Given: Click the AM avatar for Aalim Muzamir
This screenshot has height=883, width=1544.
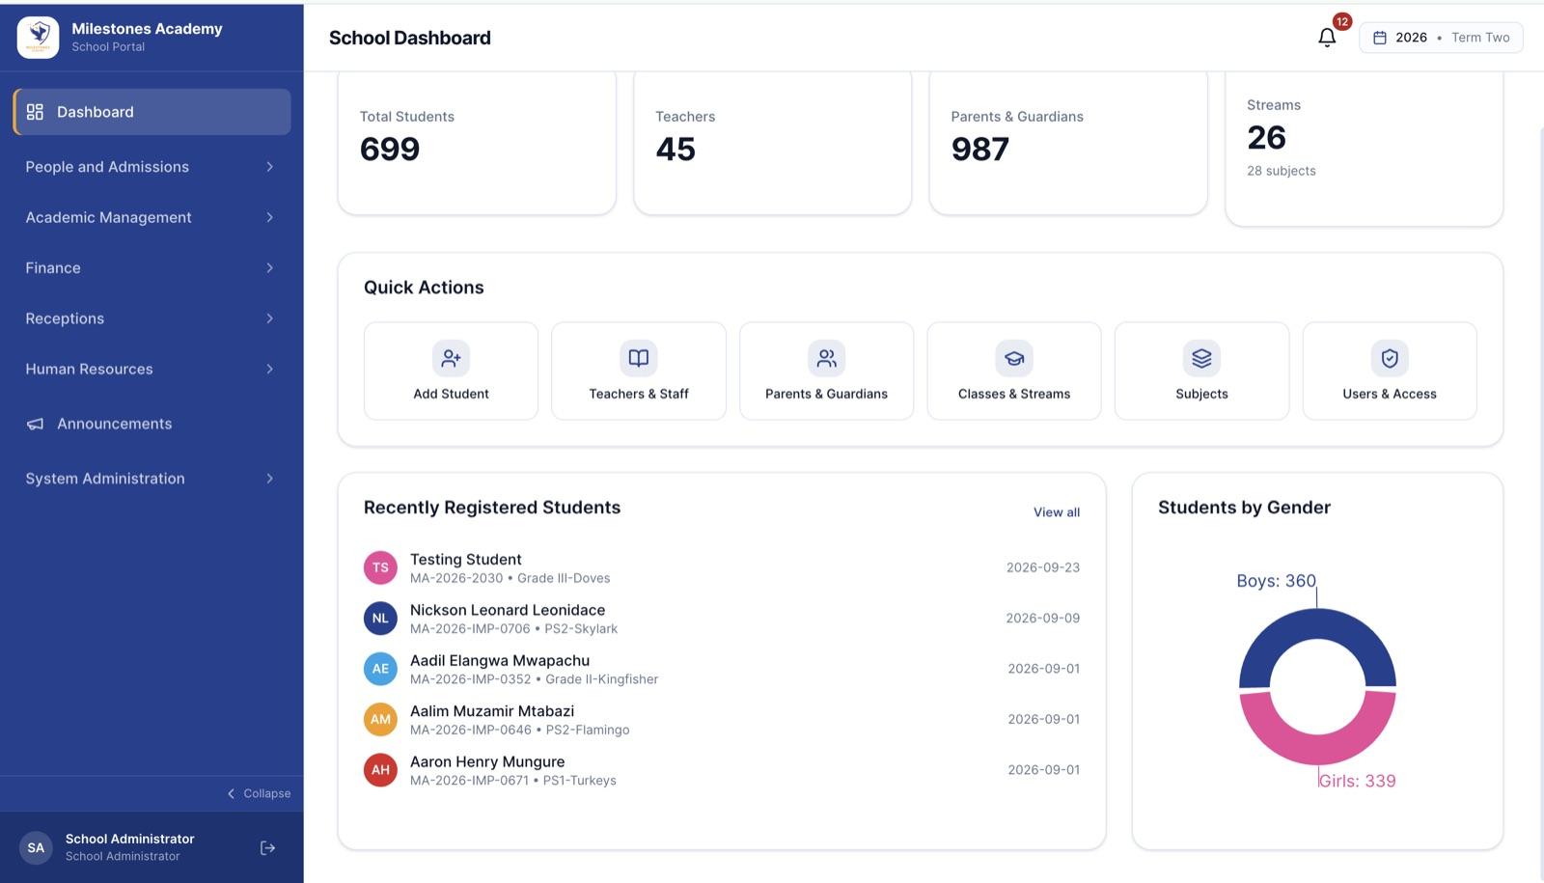Looking at the screenshot, I should (x=380, y=719).
